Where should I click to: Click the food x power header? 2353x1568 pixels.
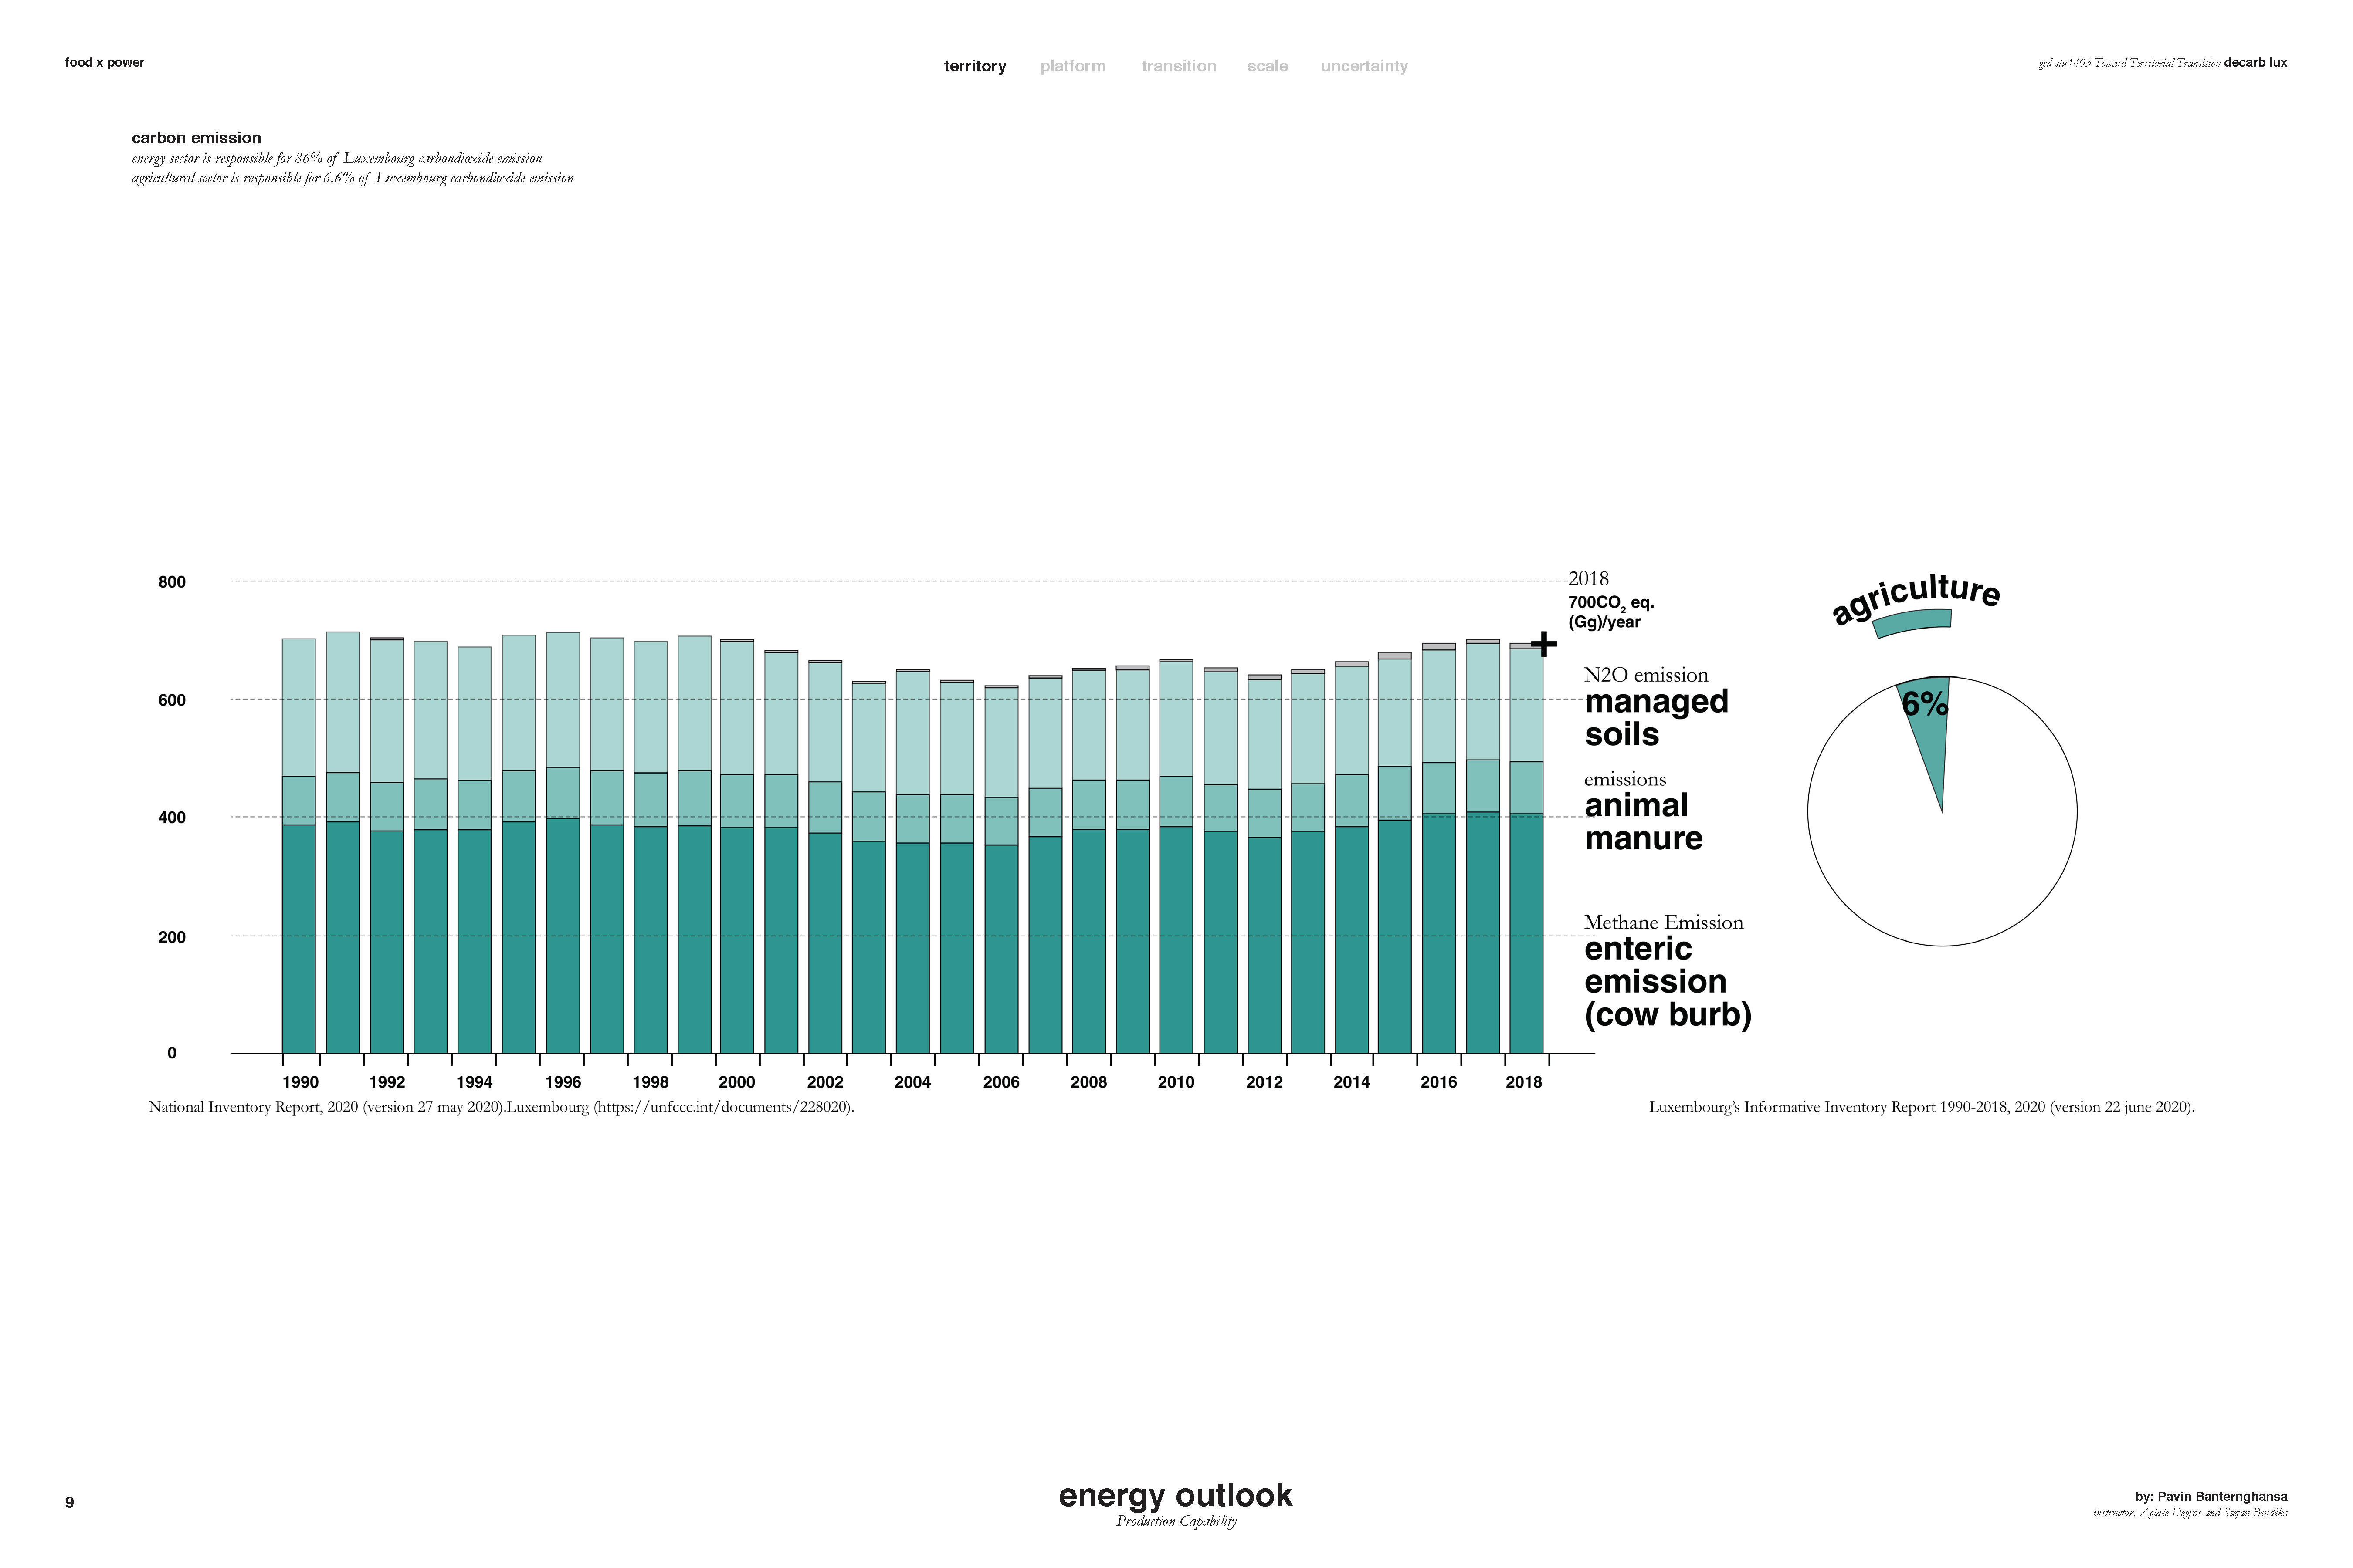point(104,62)
